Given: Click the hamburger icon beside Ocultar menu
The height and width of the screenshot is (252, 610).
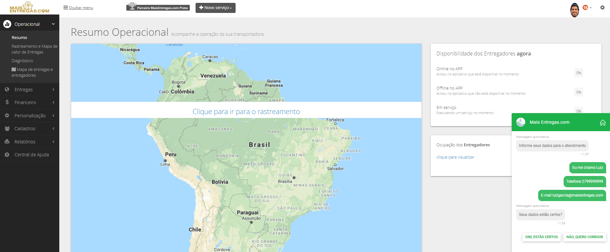Looking at the screenshot, I should (x=65, y=7).
